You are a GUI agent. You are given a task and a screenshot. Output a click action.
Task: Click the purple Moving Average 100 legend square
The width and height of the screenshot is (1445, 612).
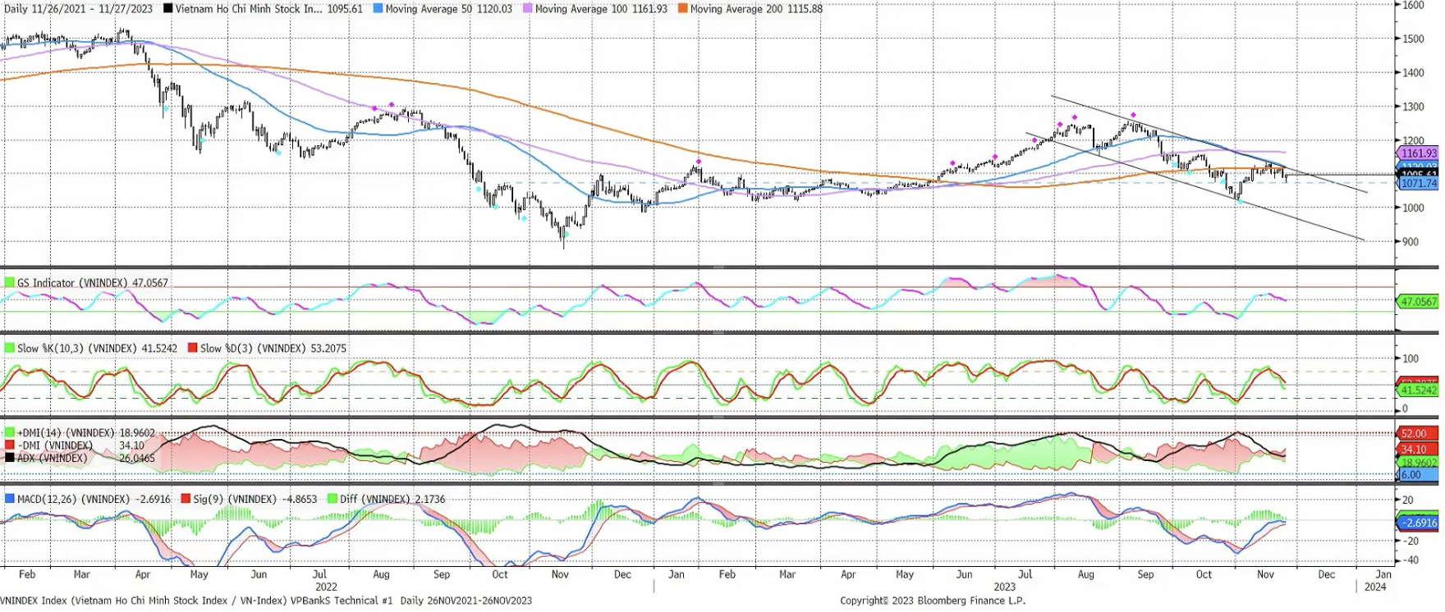tap(527, 9)
